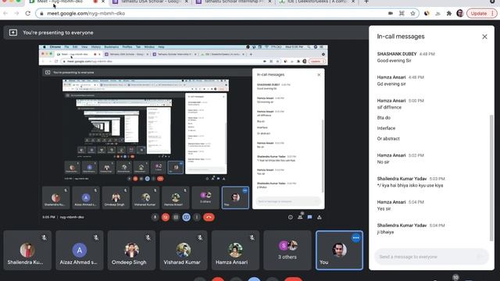Viewport: 500px width, 281px height.
Task: Switch to the Tathastu DSA Scholar tab
Action: pyautogui.click(x=151, y=2)
